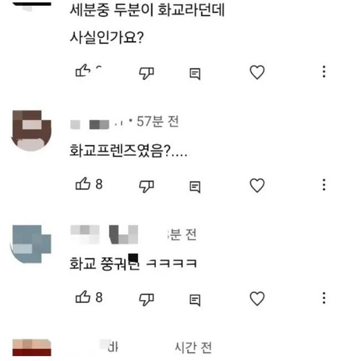Like the comment with 'ㅋㅋㅋㅋ'
The height and width of the screenshot is (361, 339).
coord(83,297)
